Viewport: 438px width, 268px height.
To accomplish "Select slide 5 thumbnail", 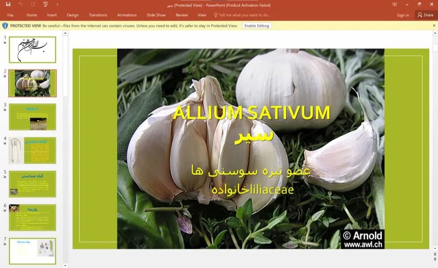I will [x=32, y=184].
